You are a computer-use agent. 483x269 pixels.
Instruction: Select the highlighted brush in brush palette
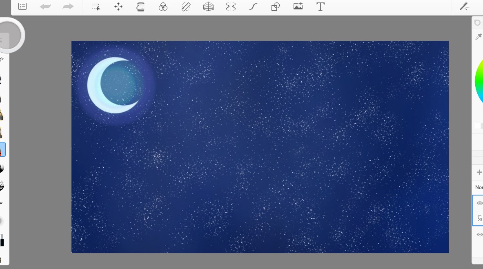click(x=2, y=149)
